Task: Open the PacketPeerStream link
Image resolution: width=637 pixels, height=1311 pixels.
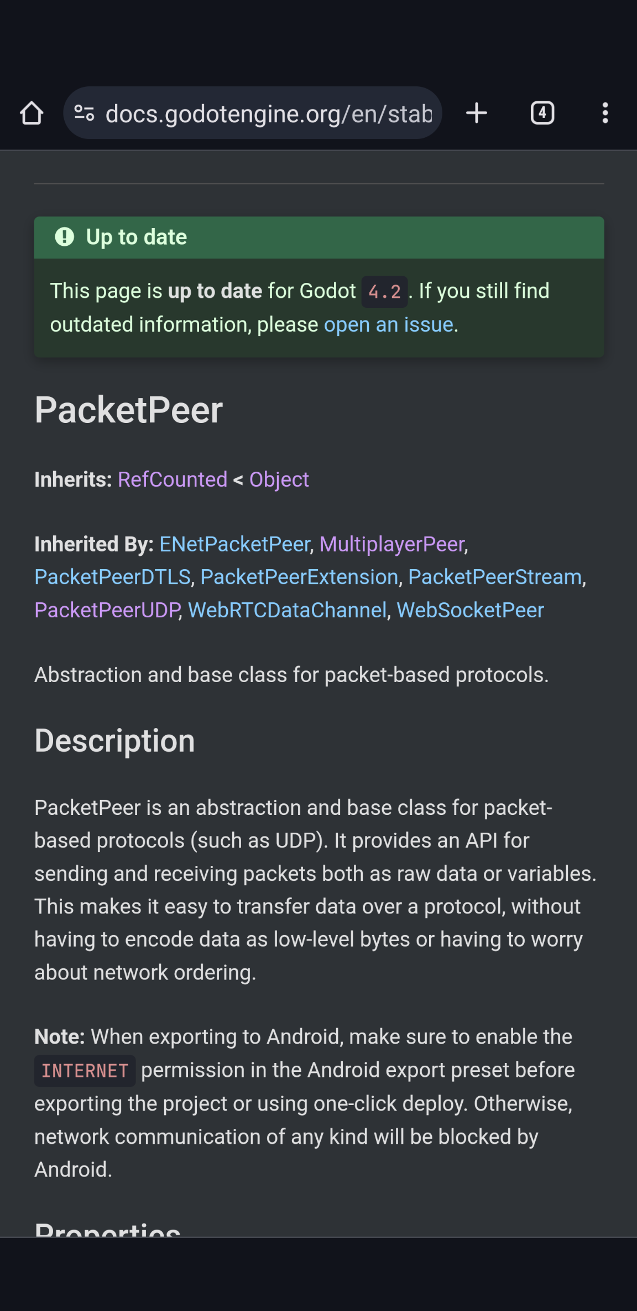Action: click(494, 577)
